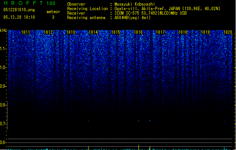
Task: Click the date stamp 05.12.28 18:10
Action: click(19, 17)
